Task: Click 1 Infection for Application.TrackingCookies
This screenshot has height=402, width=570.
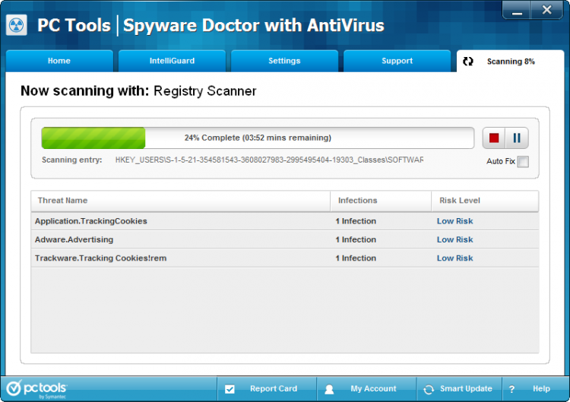Action: pos(356,221)
